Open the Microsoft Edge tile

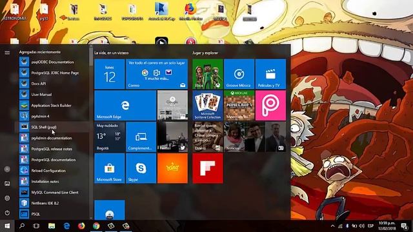(125, 106)
